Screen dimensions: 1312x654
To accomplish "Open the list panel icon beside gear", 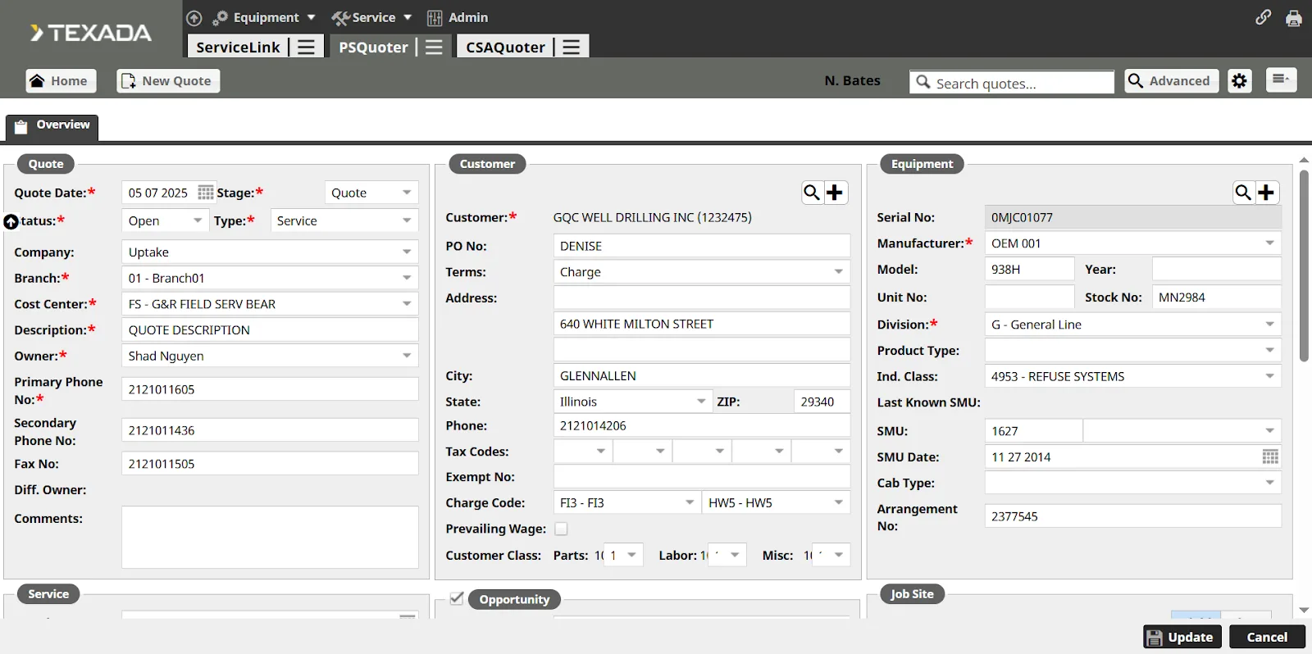I will point(1281,79).
